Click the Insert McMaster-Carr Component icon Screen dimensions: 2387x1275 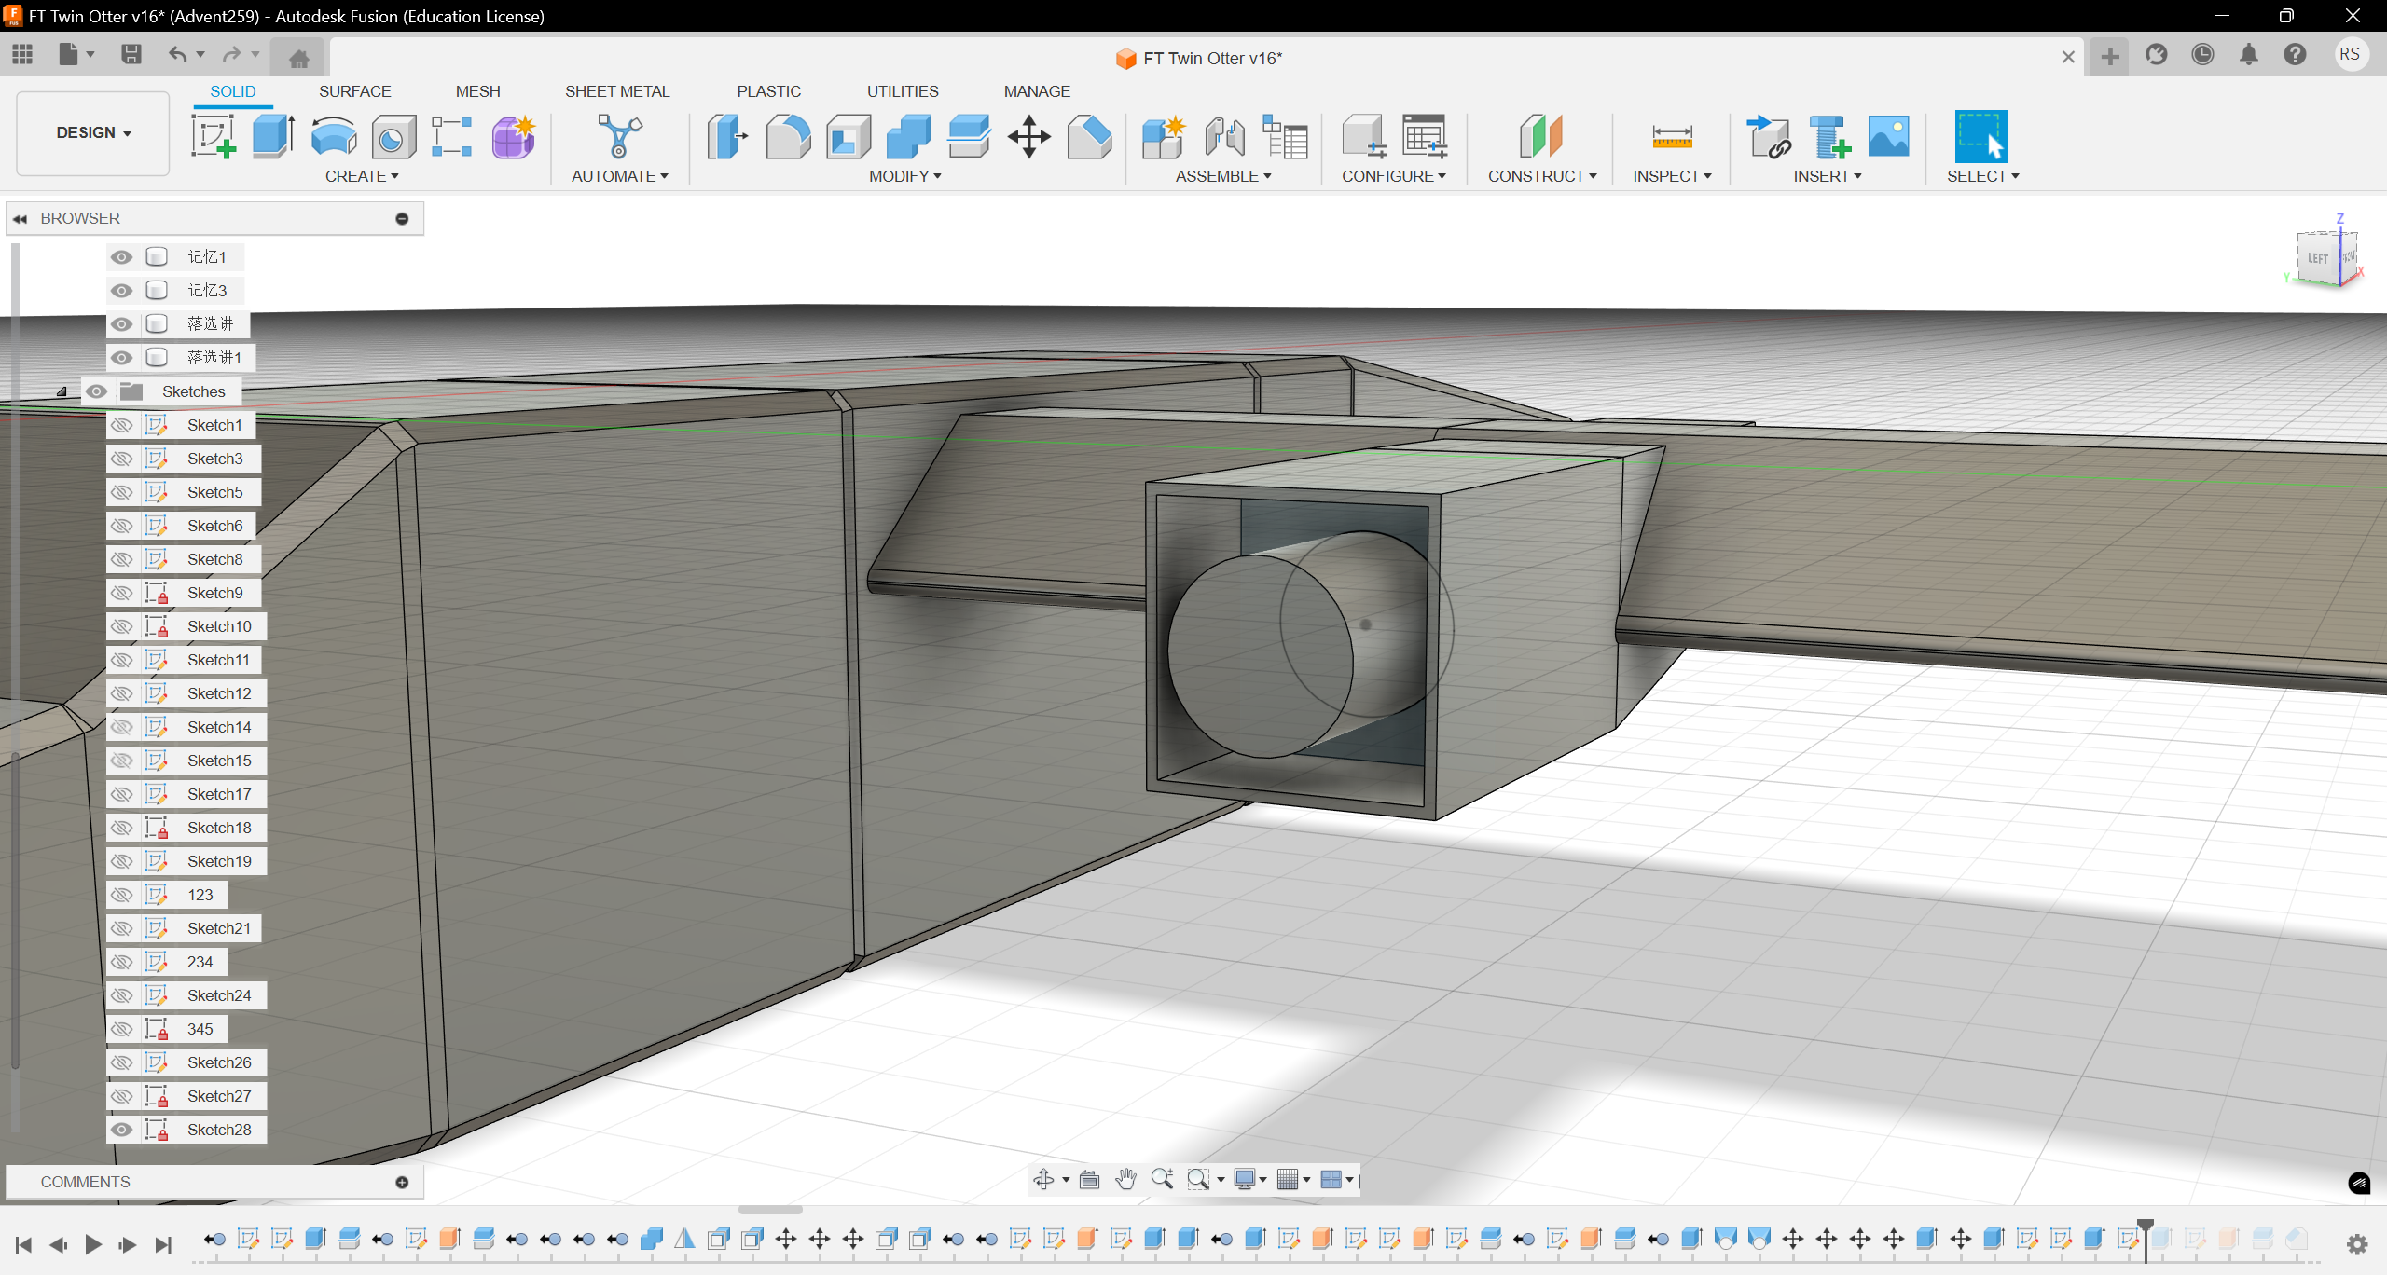coord(1828,136)
